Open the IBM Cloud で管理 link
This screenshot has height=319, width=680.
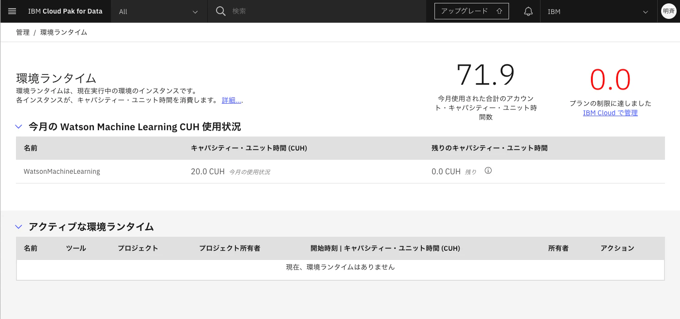pyautogui.click(x=610, y=113)
